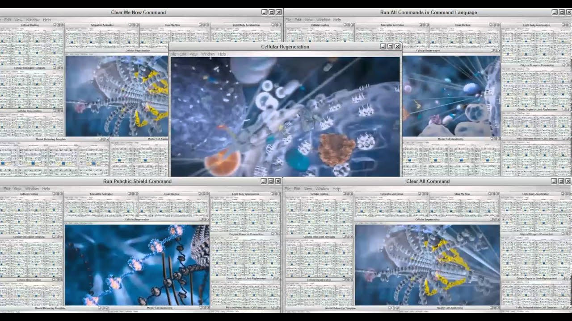The width and height of the screenshot is (572, 321).
Task: Click the glowing strand image in Pshchic Shield window
Action: point(137,265)
